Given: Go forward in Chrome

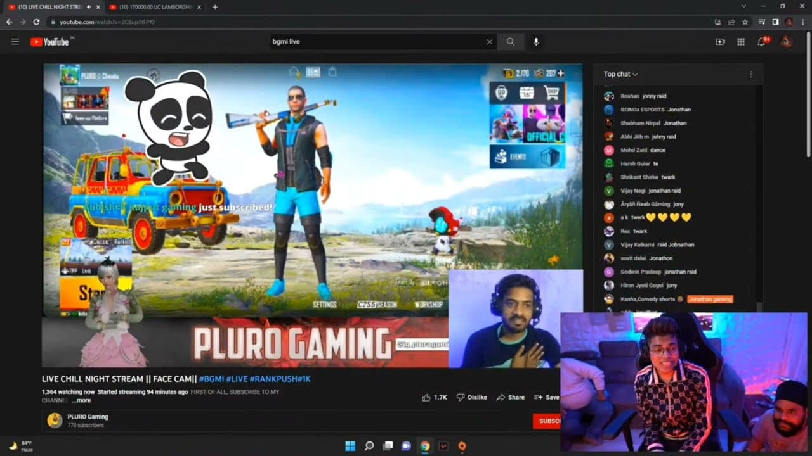Looking at the screenshot, I should tap(23, 22).
